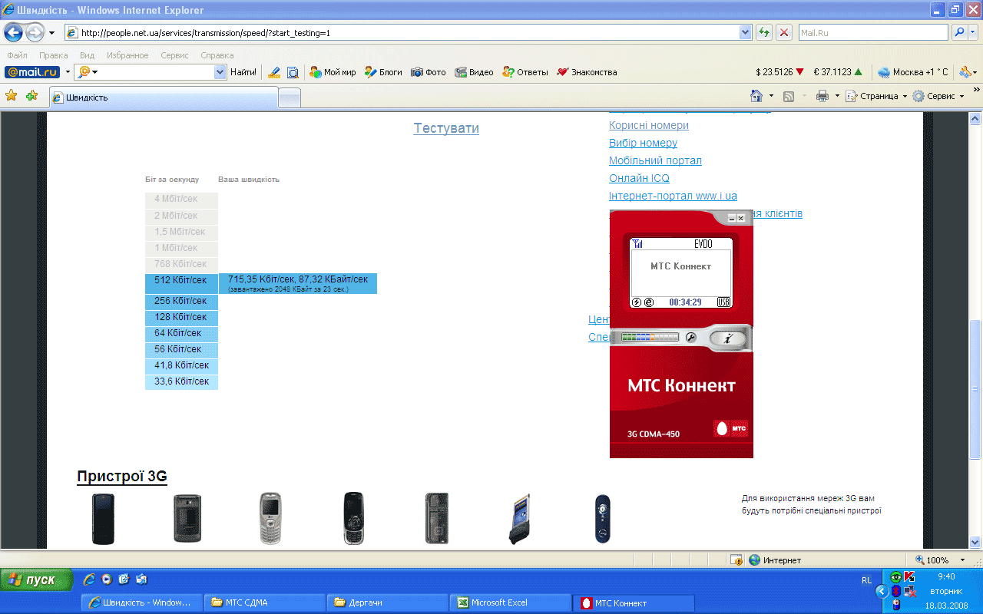Open the @mail.ru logo dropdown arrow

tap(68, 72)
